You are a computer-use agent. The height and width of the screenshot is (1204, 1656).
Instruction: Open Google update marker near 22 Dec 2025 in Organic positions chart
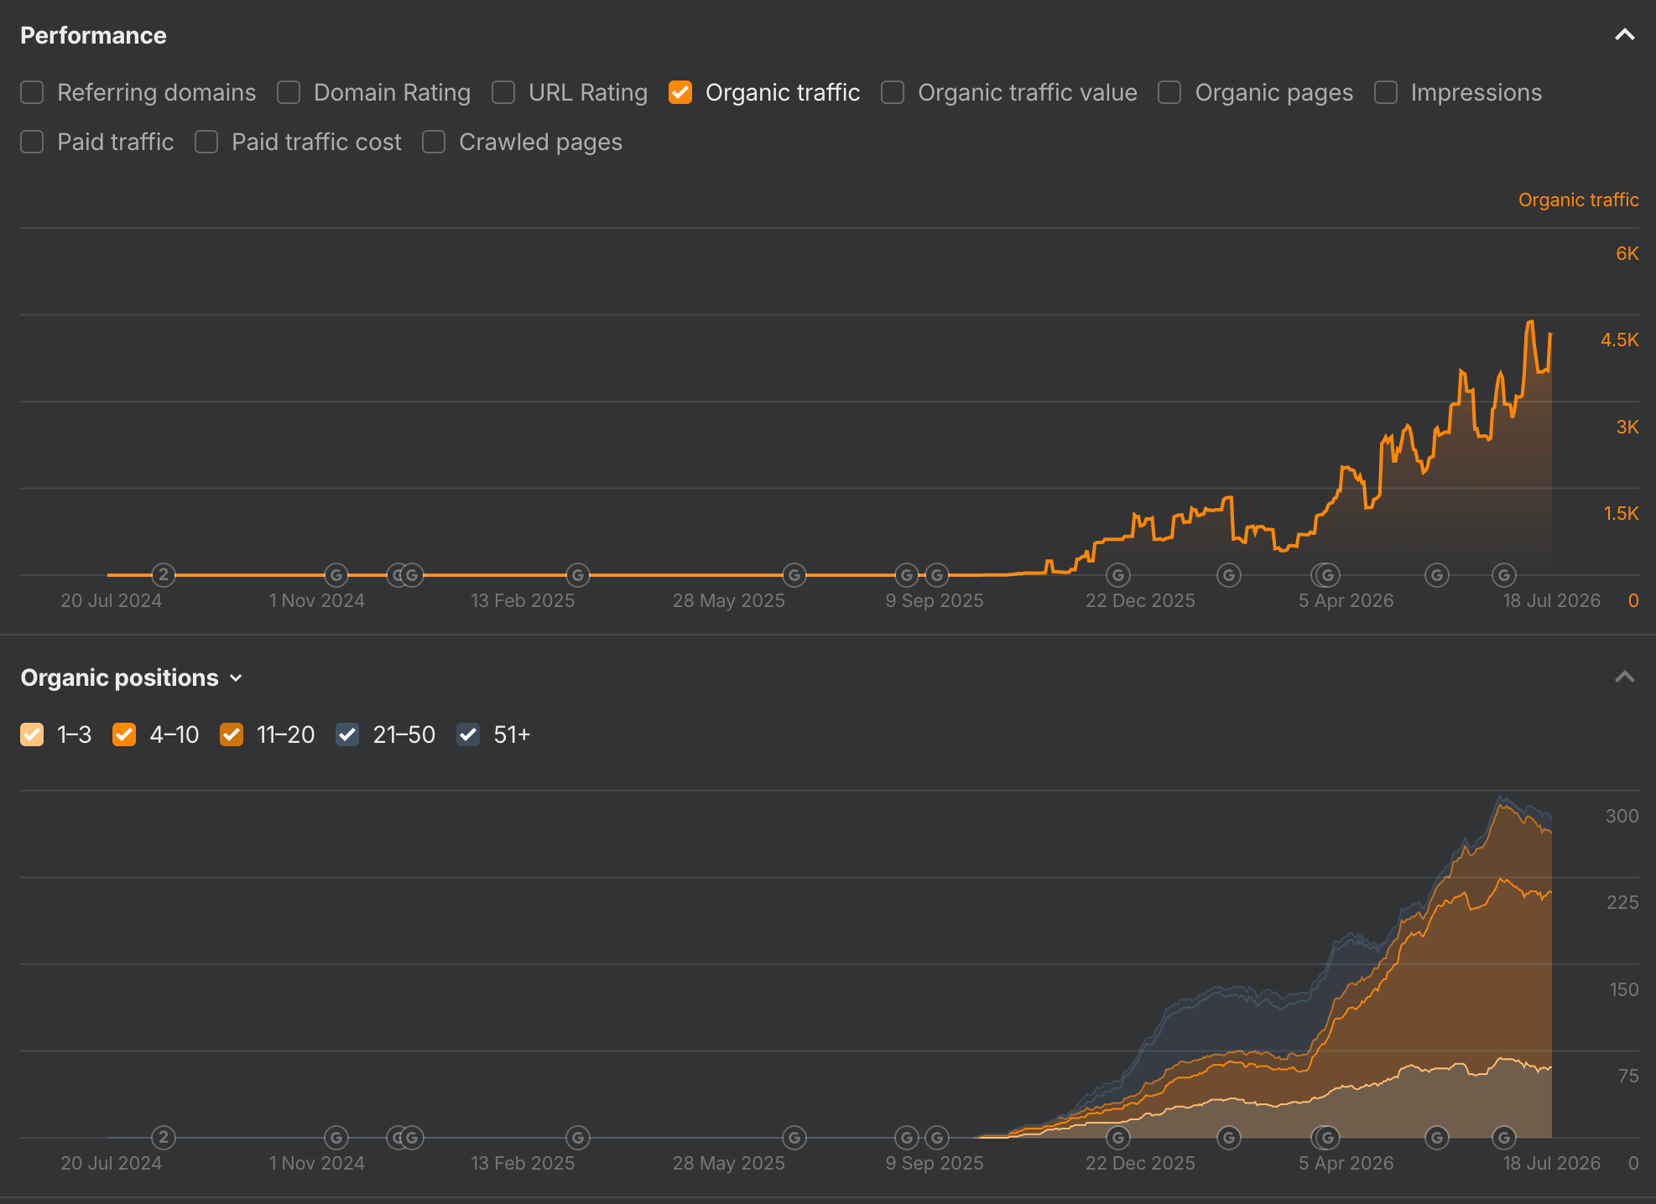[1118, 1138]
